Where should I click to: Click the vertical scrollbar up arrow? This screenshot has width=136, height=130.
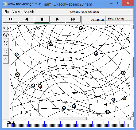coord(132,27)
